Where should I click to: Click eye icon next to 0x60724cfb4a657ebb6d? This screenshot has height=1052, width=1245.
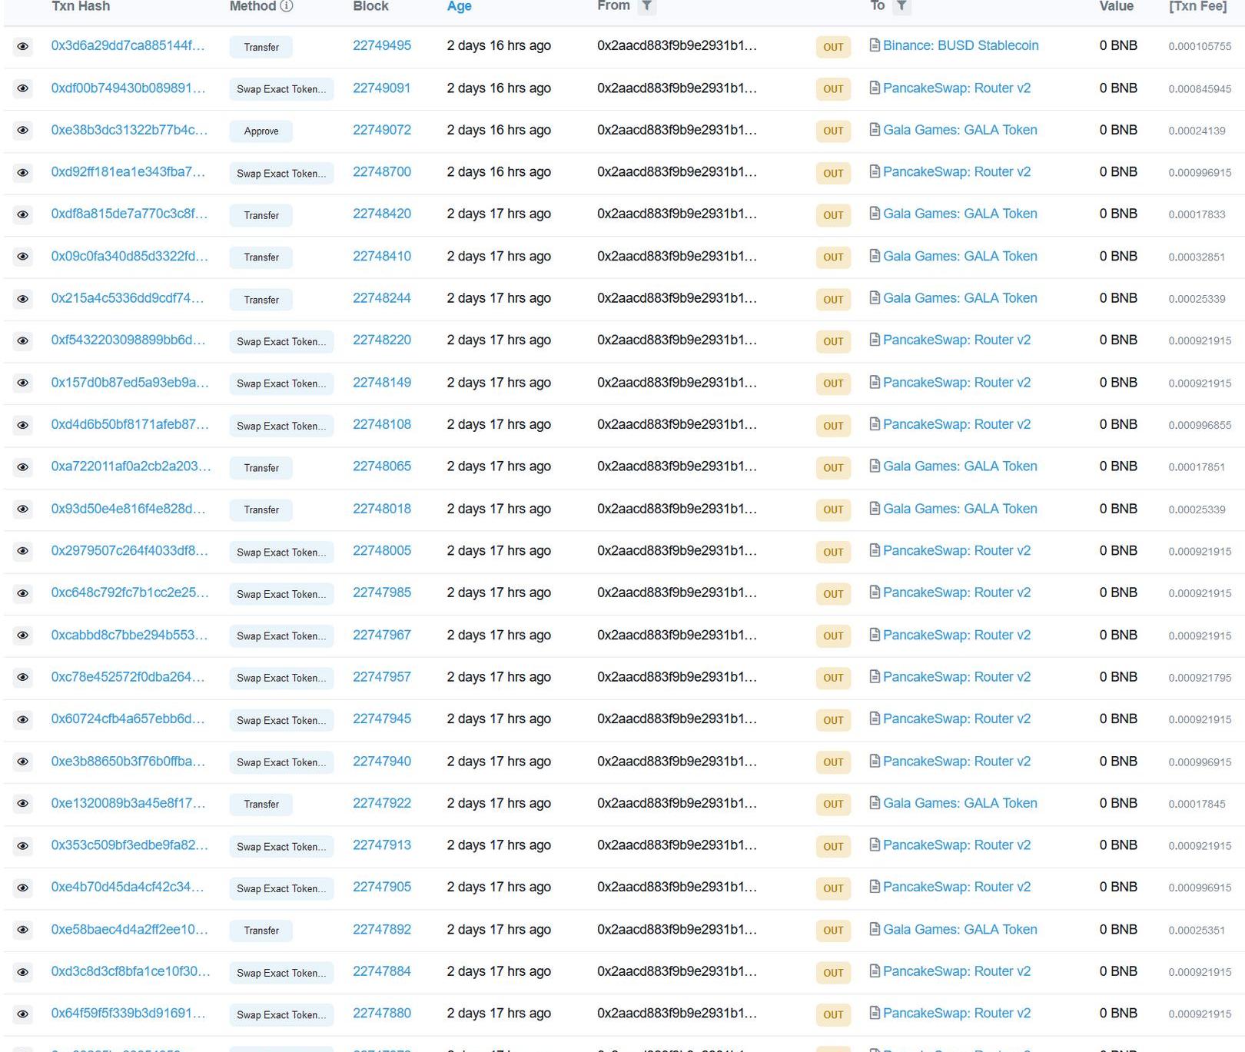23,720
